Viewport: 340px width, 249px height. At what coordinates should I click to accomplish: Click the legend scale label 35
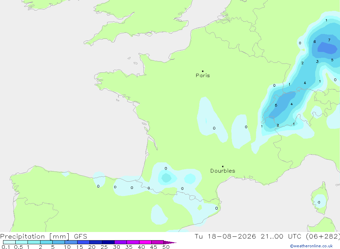pyautogui.click(x=129, y=247)
